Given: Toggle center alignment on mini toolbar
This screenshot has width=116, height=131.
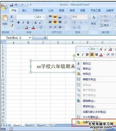Looking at the screenshot, I should tap(92, 54).
